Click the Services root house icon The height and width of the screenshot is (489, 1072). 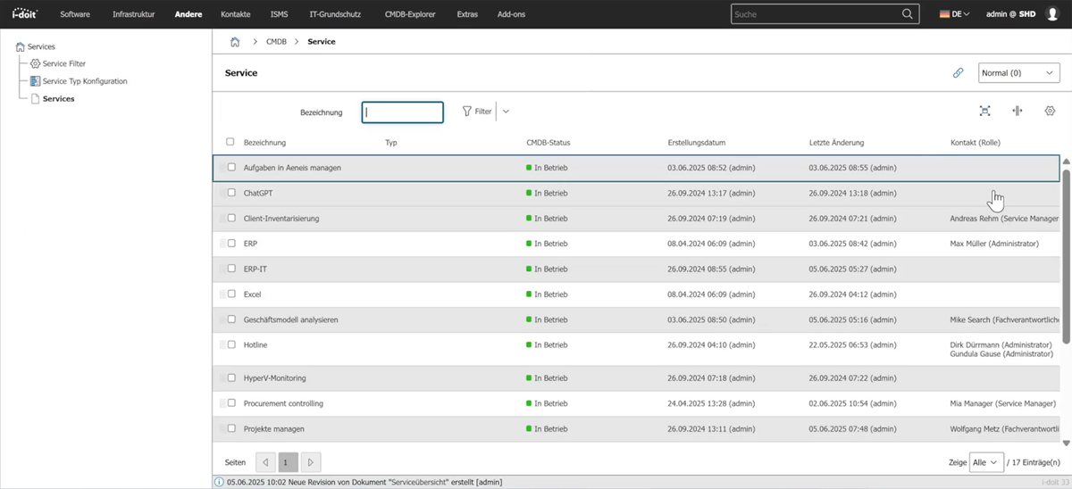tap(21, 46)
